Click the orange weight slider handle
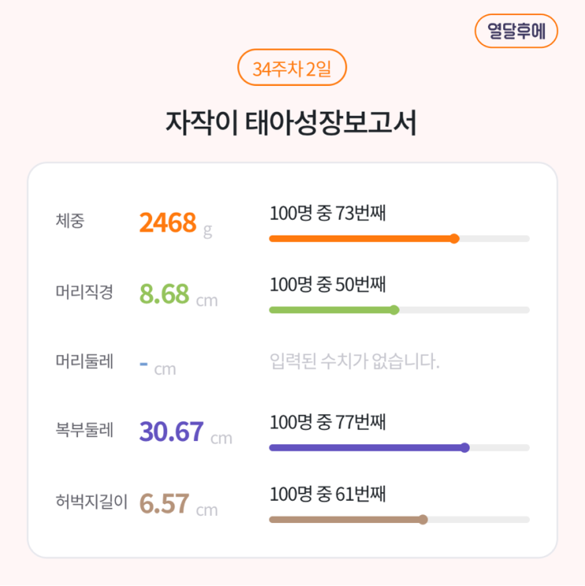Screen dimensions: 585x586 454,239
